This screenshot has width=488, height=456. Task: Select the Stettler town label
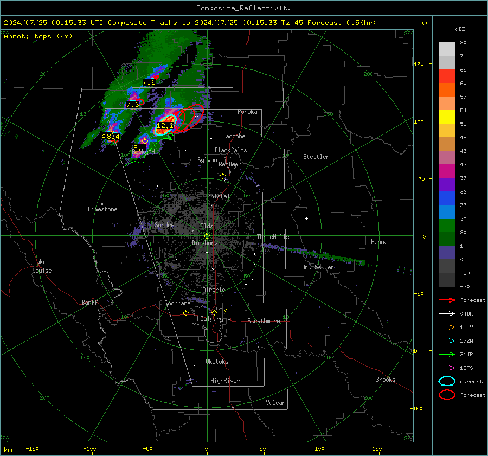click(x=316, y=157)
